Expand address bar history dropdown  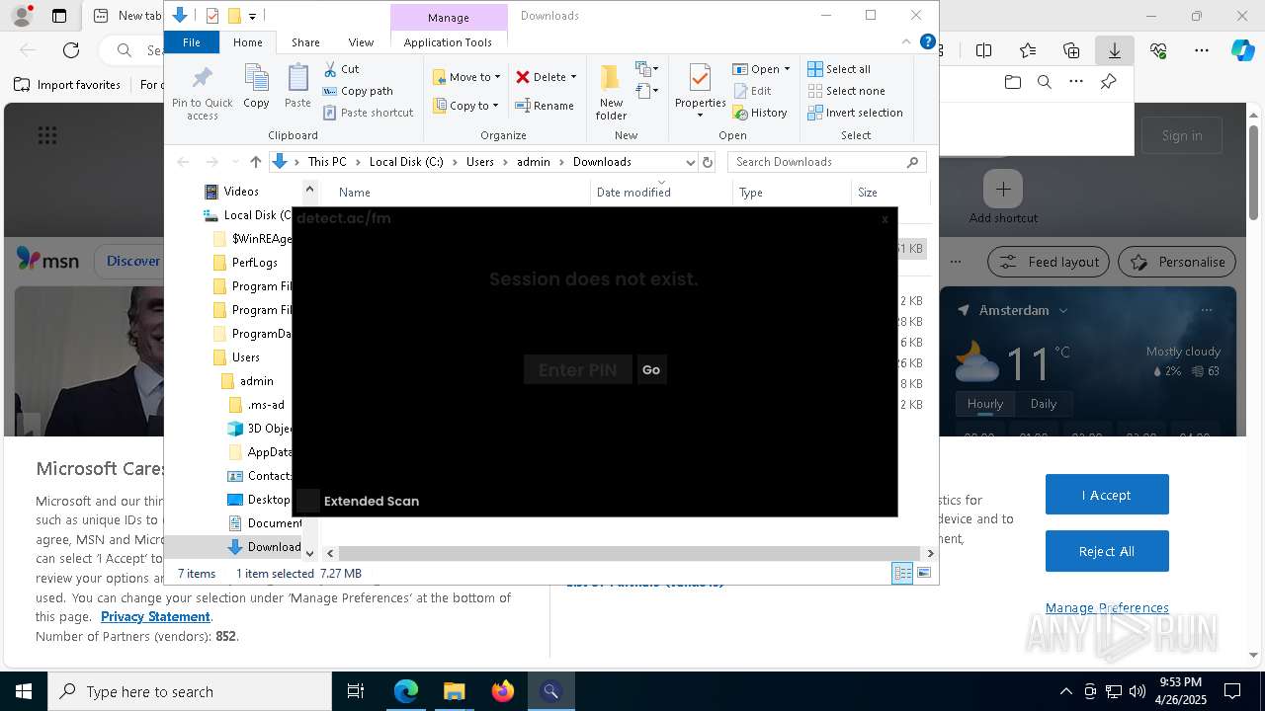[x=690, y=162]
